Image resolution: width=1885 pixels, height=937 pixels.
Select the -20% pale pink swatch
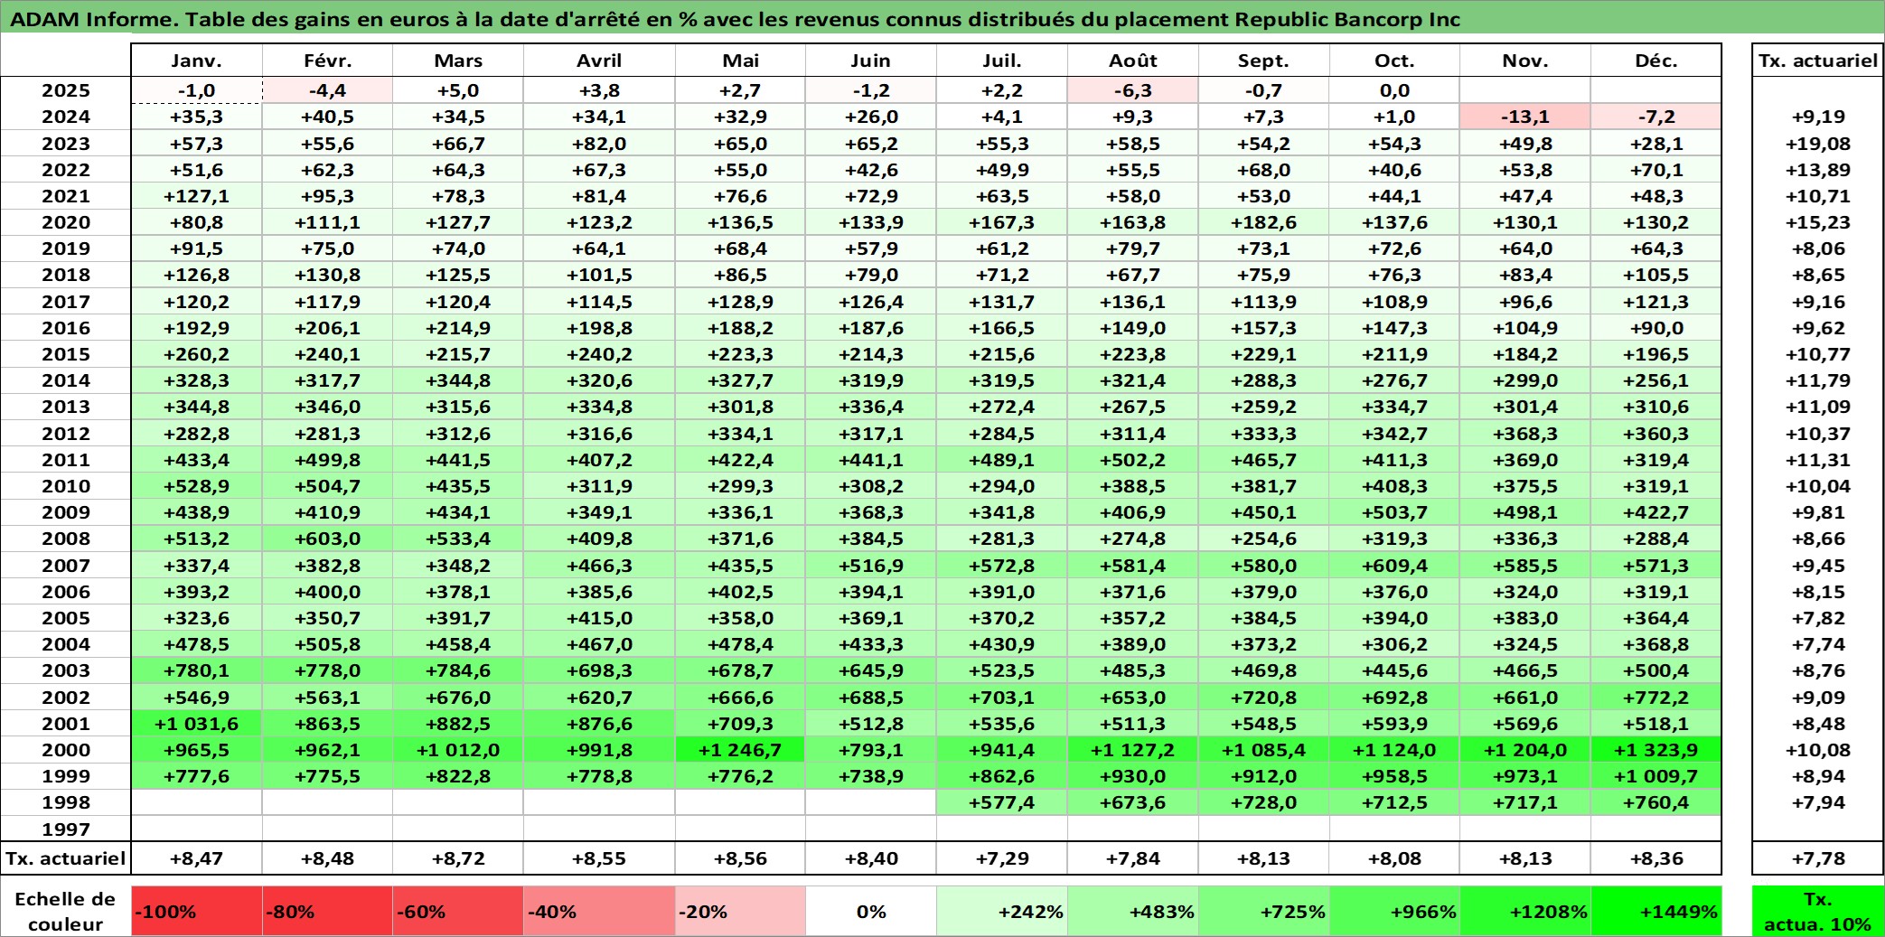click(740, 911)
